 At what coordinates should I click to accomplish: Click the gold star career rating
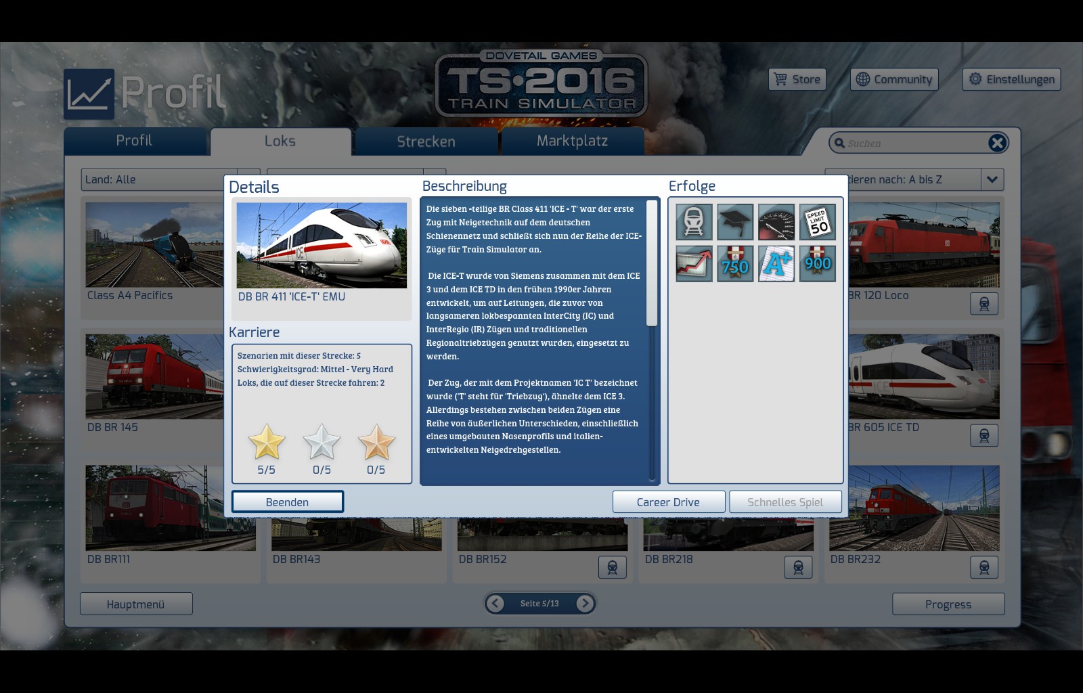click(267, 442)
